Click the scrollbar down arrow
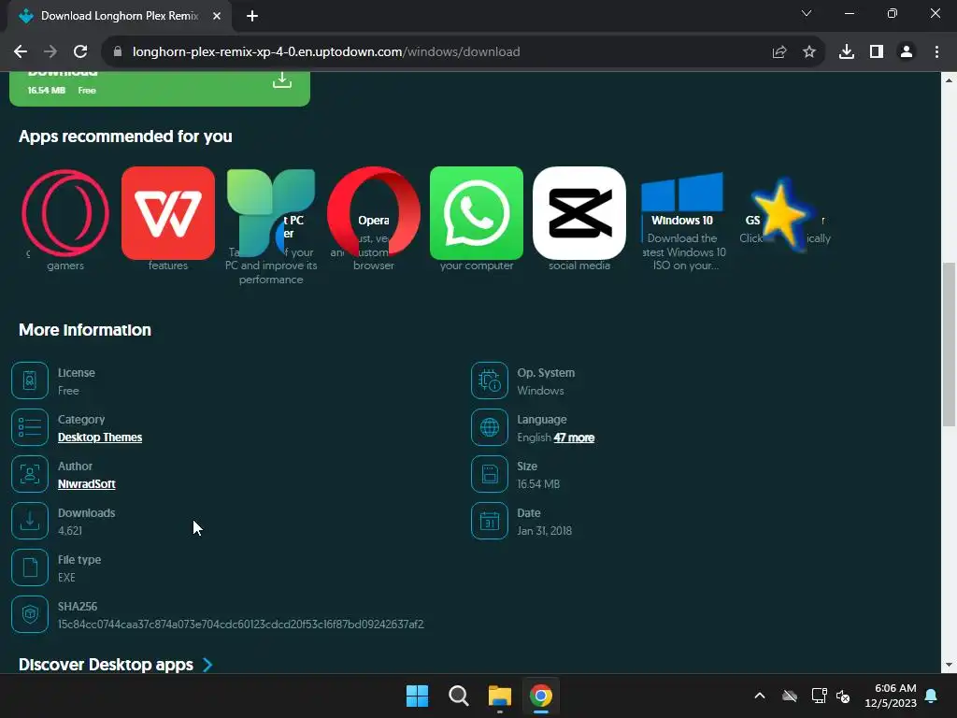 (949, 665)
